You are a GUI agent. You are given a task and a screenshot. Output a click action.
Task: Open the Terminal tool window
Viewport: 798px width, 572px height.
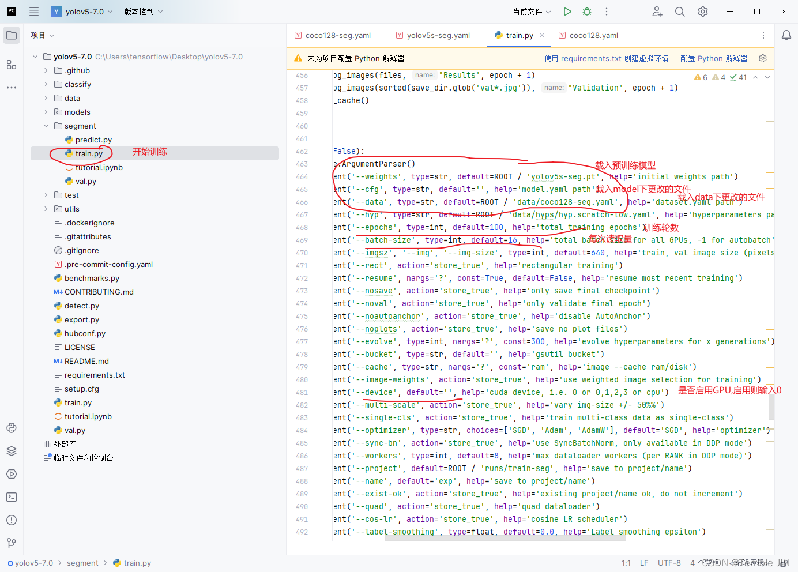click(12, 496)
